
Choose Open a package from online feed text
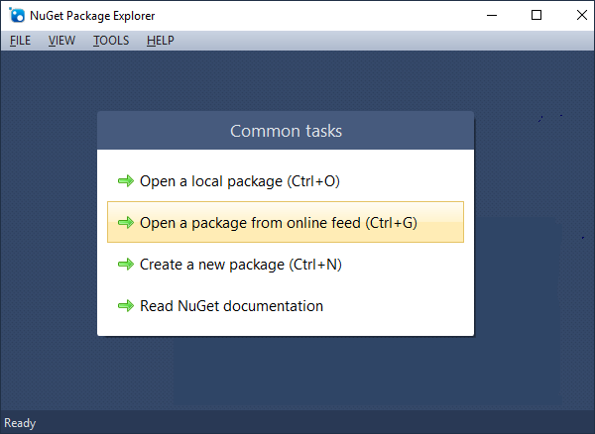click(x=279, y=223)
